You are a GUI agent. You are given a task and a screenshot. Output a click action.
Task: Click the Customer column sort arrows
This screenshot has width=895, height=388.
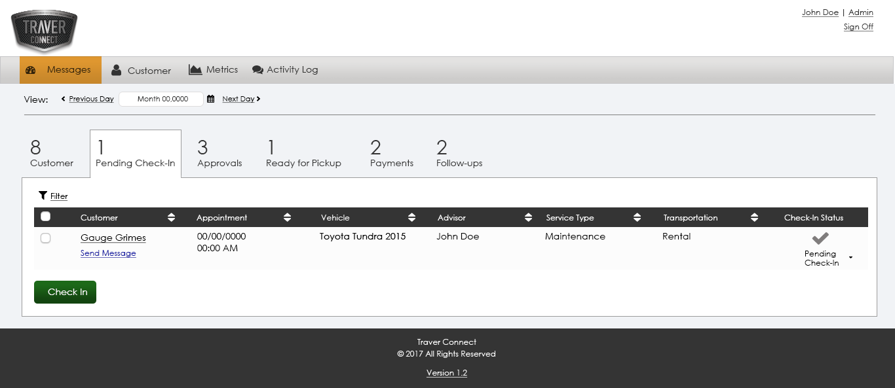pyautogui.click(x=171, y=217)
